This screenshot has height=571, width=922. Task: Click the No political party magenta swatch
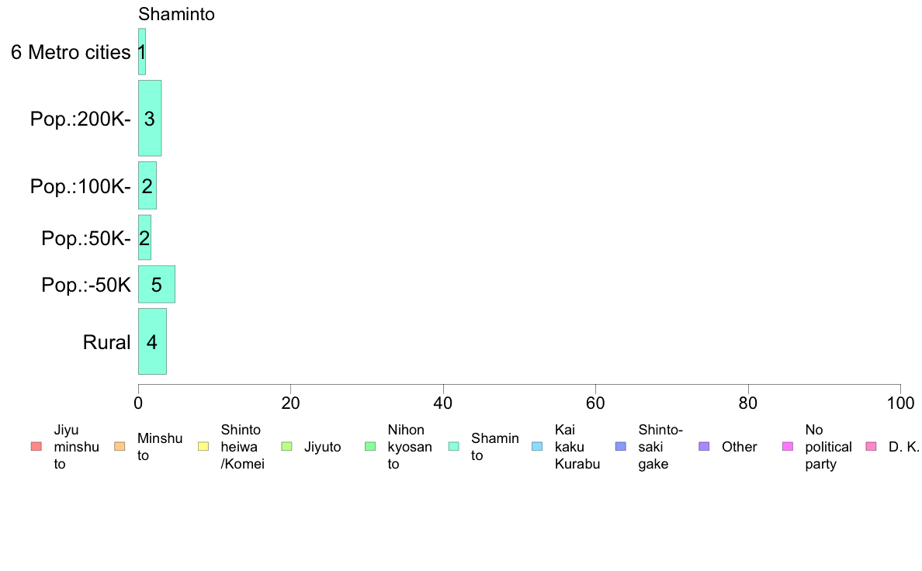point(788,446)
